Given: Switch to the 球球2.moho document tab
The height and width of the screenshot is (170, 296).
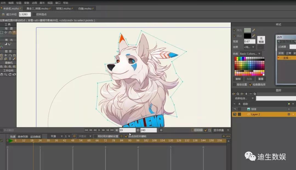Looking at the screenshot, I should click(64, 9).
